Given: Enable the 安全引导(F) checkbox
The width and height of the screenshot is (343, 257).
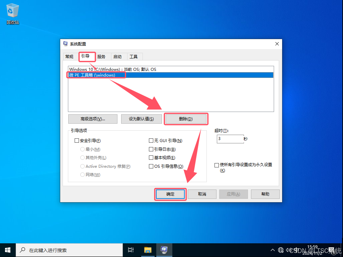Looking at the screenshot, I should 77,140.
